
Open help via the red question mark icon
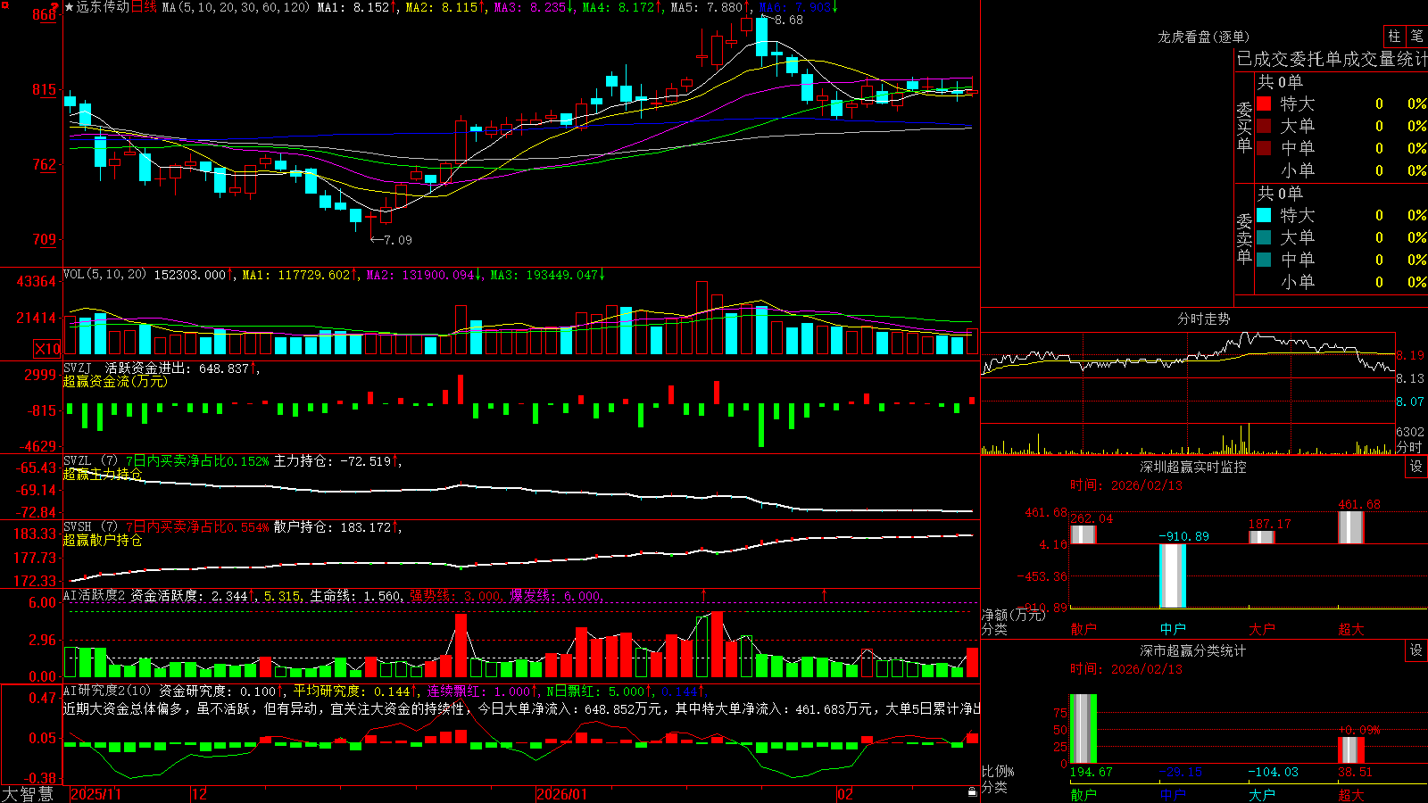[x=55, y=7]
